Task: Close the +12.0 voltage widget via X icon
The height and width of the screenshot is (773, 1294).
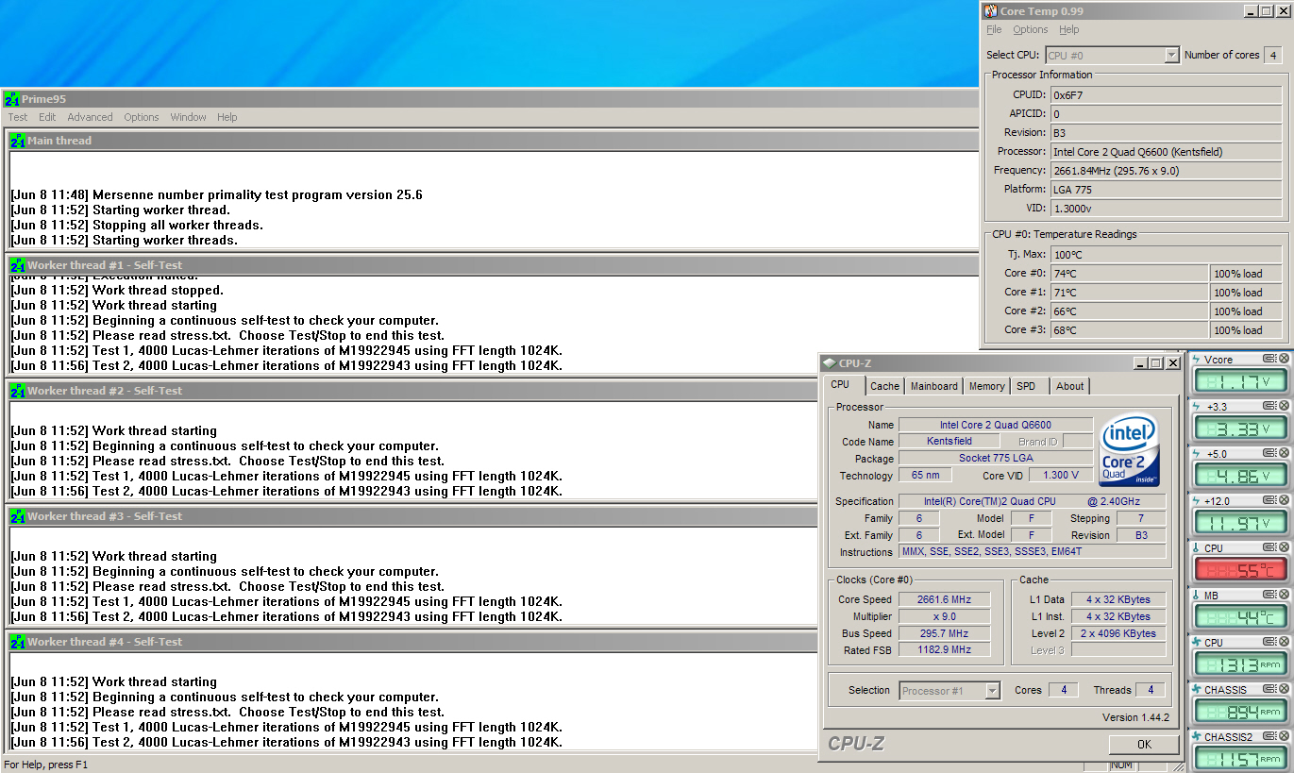Action: pos(1283,500)
